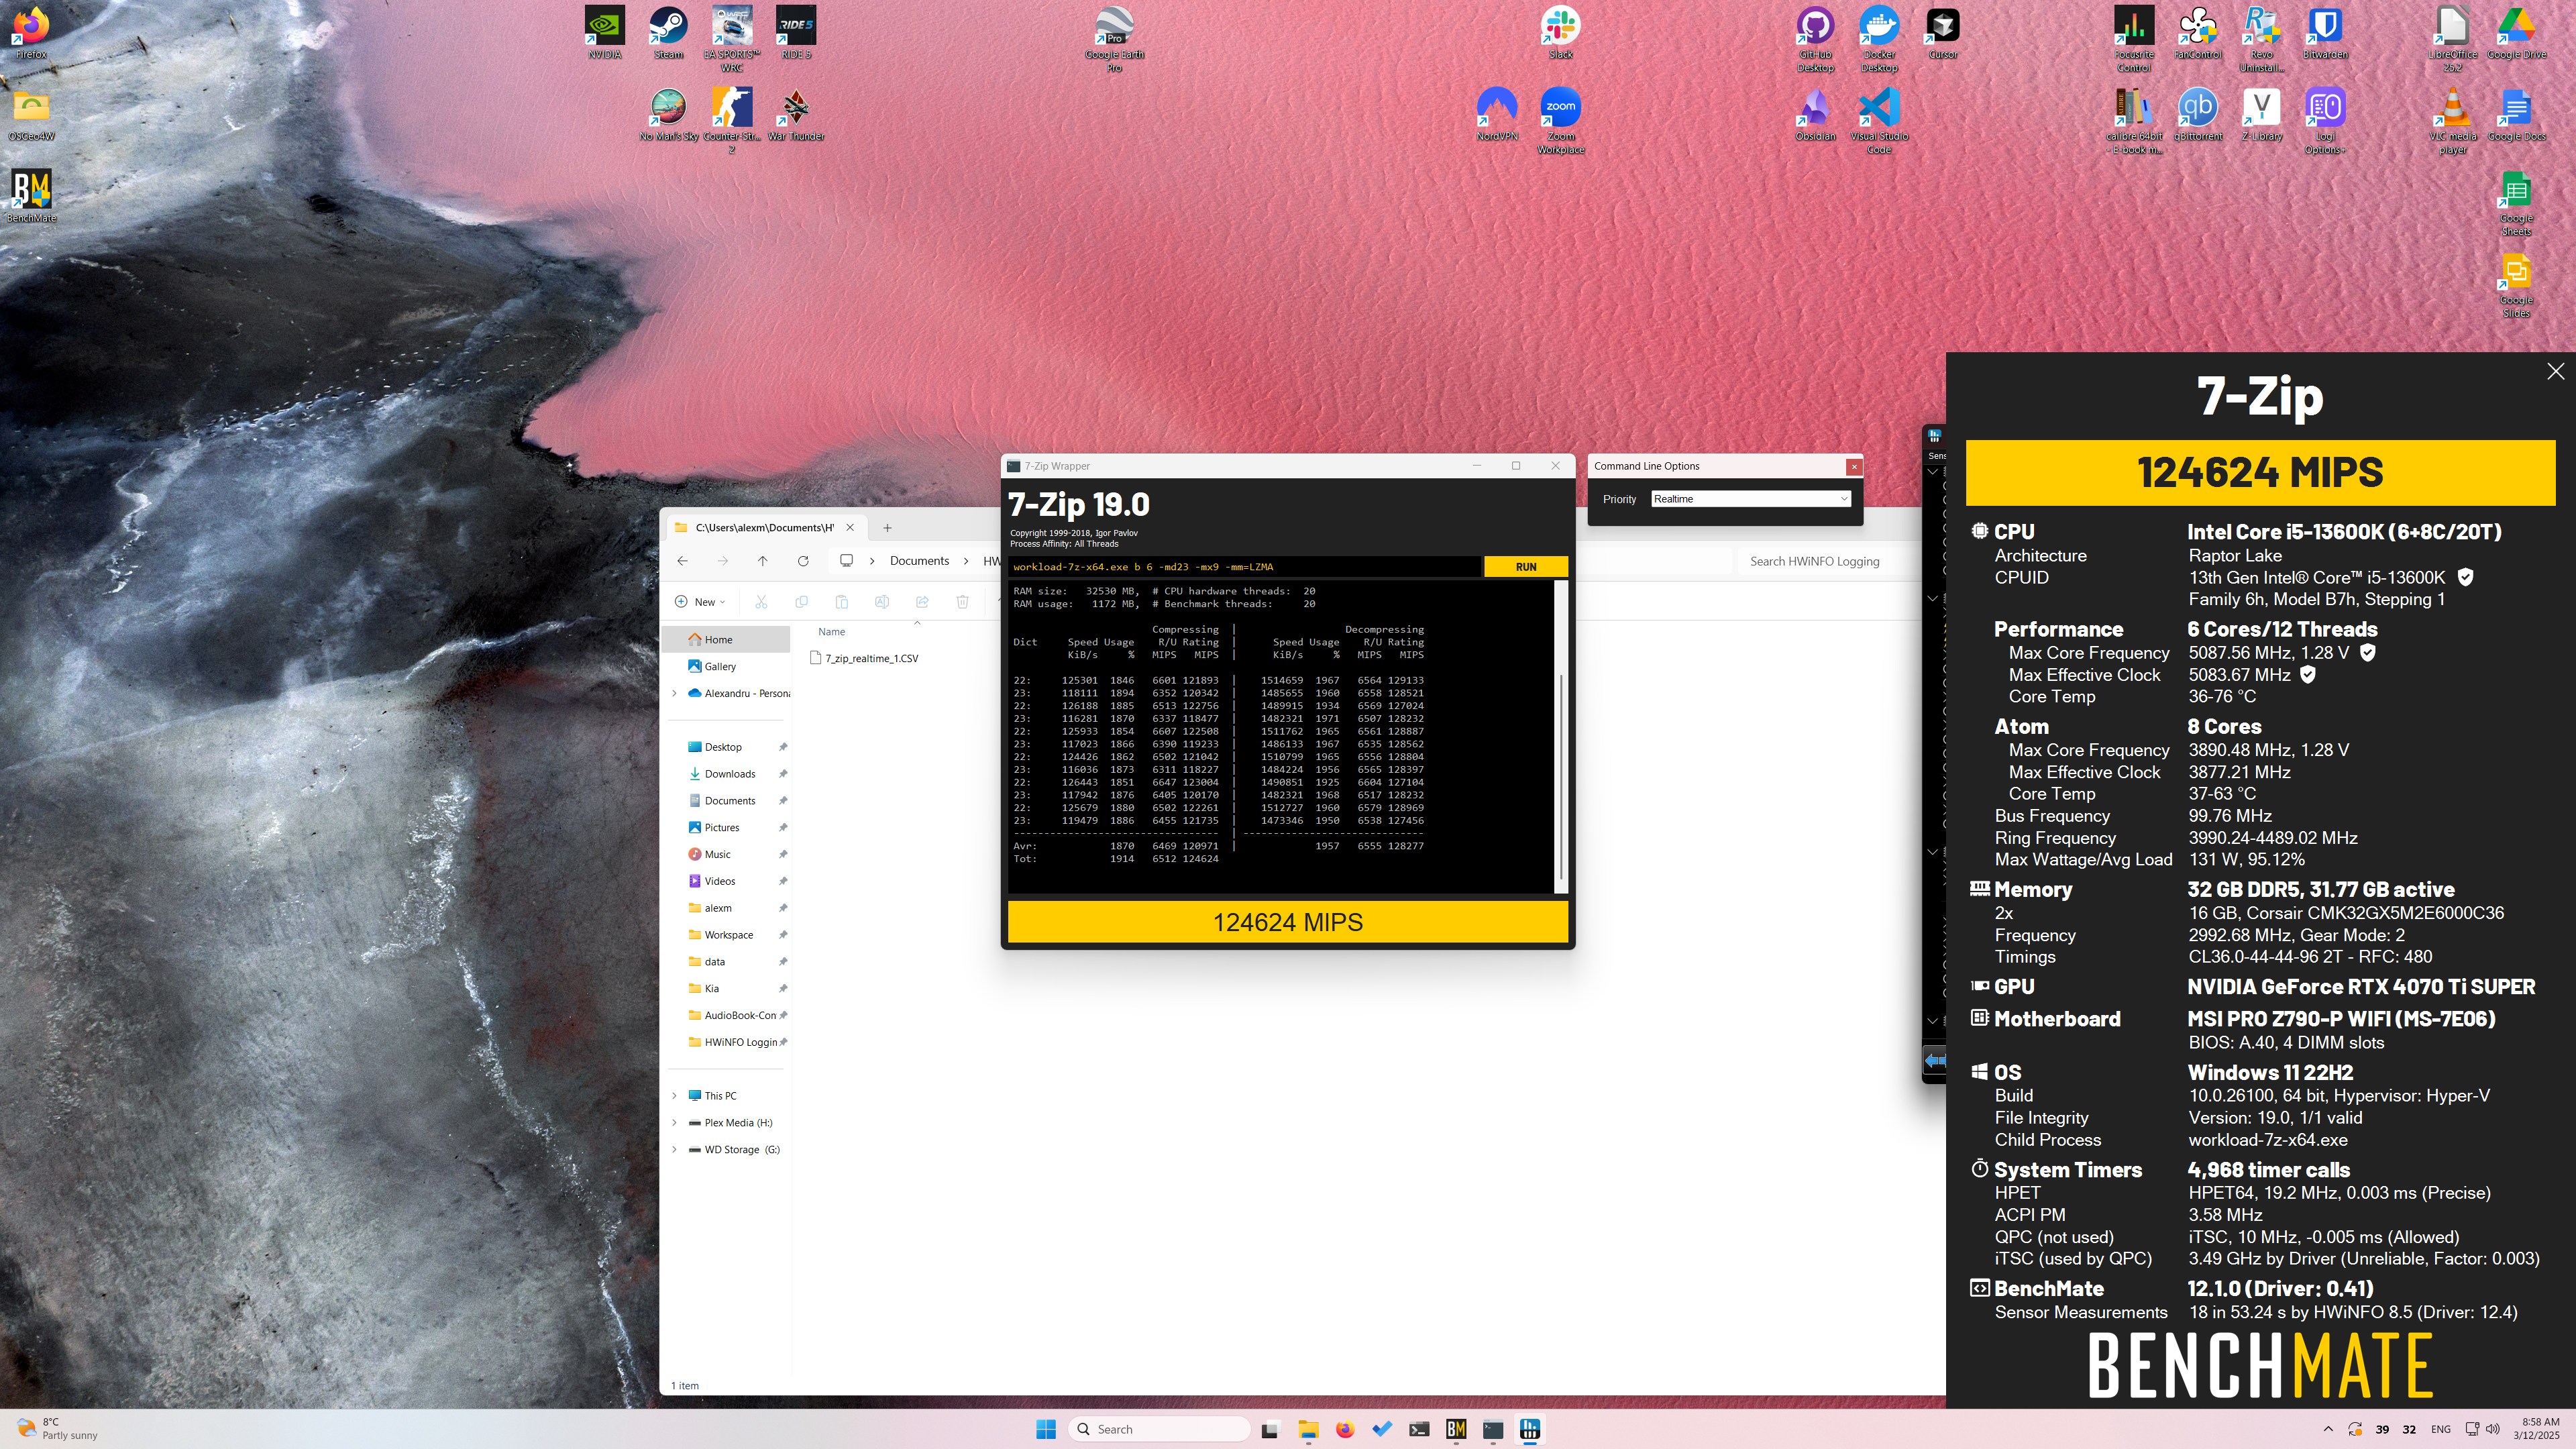Click the taskbar Search box

pos(1160,1430)
